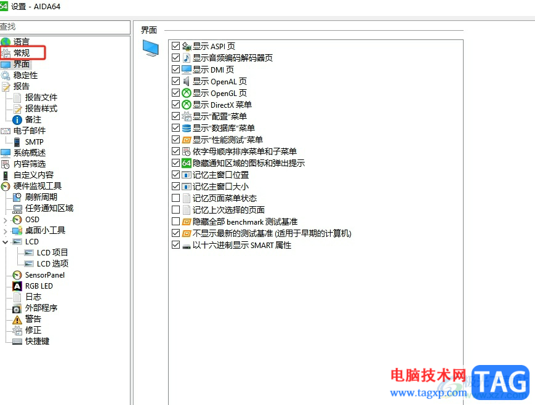Enable 记忆页面菜单状态 checkbox
Viewport: 535px width, 405px height.
(x=175, y=198)
